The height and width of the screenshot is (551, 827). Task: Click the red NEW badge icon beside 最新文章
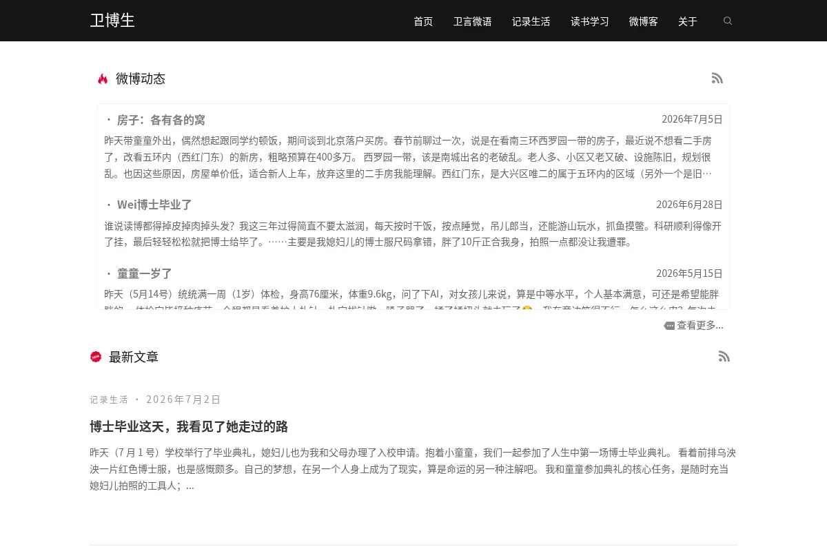click(96, 357)
